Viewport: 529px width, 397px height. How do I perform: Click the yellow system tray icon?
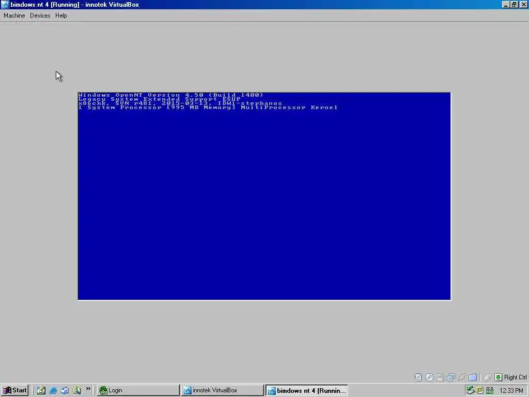tap(480, 390)
